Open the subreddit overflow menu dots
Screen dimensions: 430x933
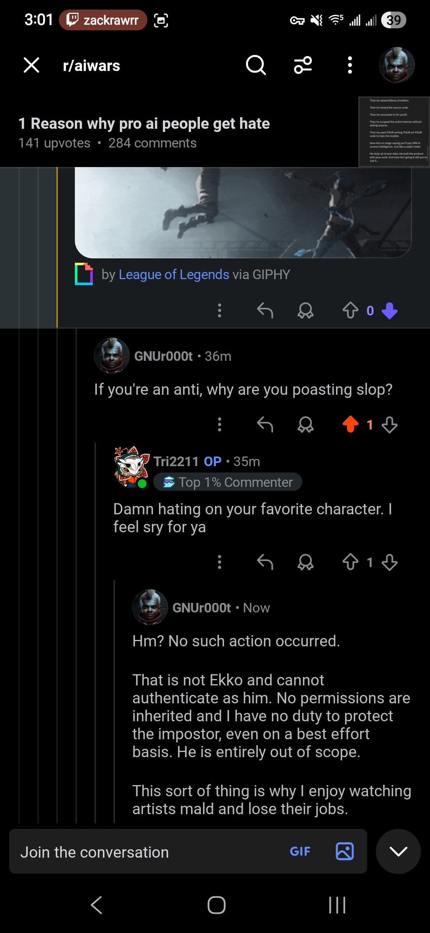click(x=350, y=65)
